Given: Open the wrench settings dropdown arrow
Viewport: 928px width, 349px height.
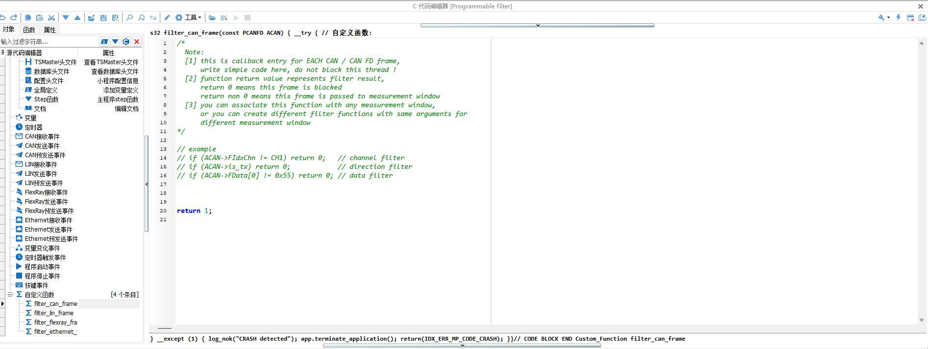Looking at the screenshot, I should [x=888, y=18].
